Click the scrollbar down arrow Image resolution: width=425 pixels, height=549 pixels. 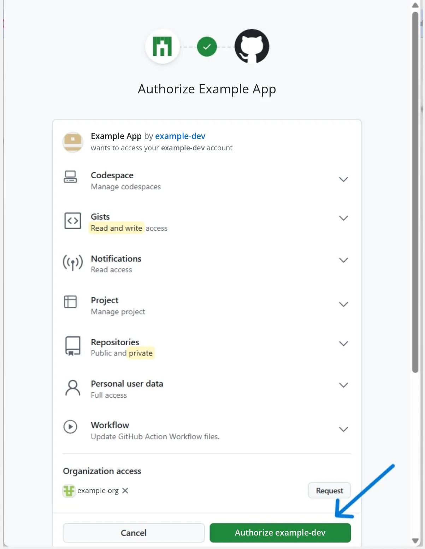(415, 541)
